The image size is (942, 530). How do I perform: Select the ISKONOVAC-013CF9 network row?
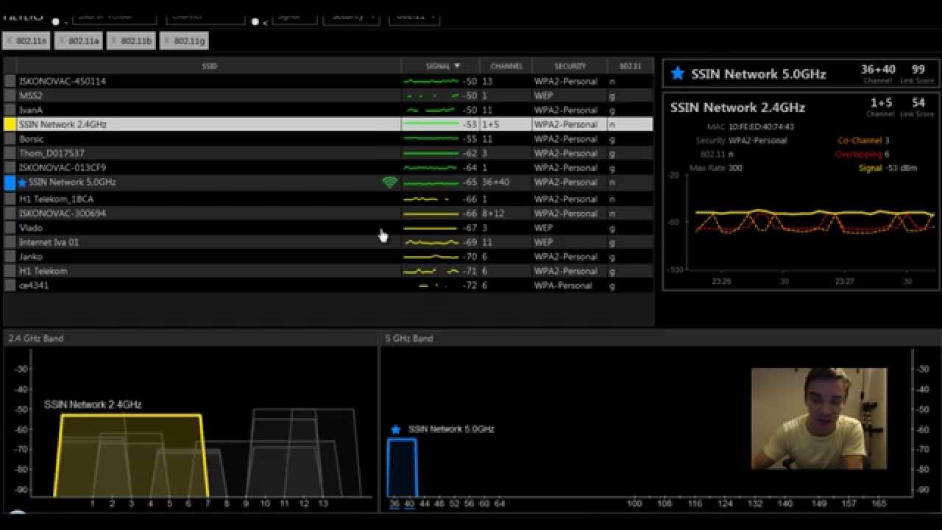(328, 168)
